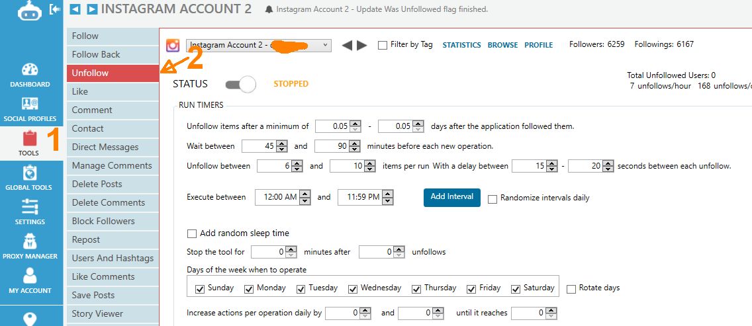
Task: Select the Unfollow tool tab
Action: pos(113,73)
